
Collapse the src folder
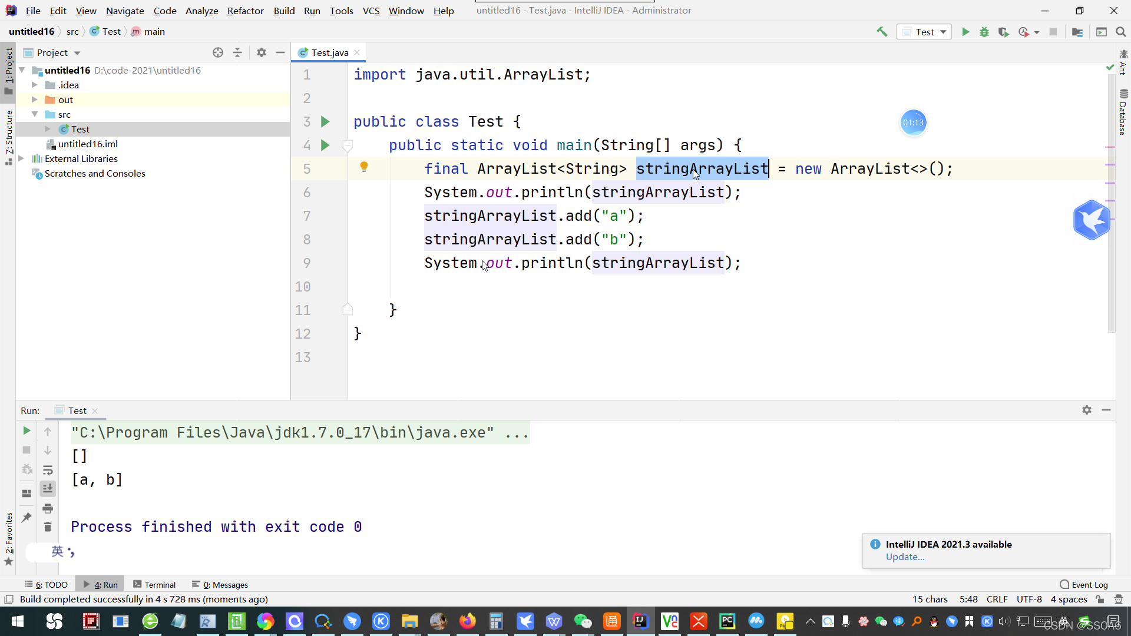pyautogui.click(x=35, y=114)
